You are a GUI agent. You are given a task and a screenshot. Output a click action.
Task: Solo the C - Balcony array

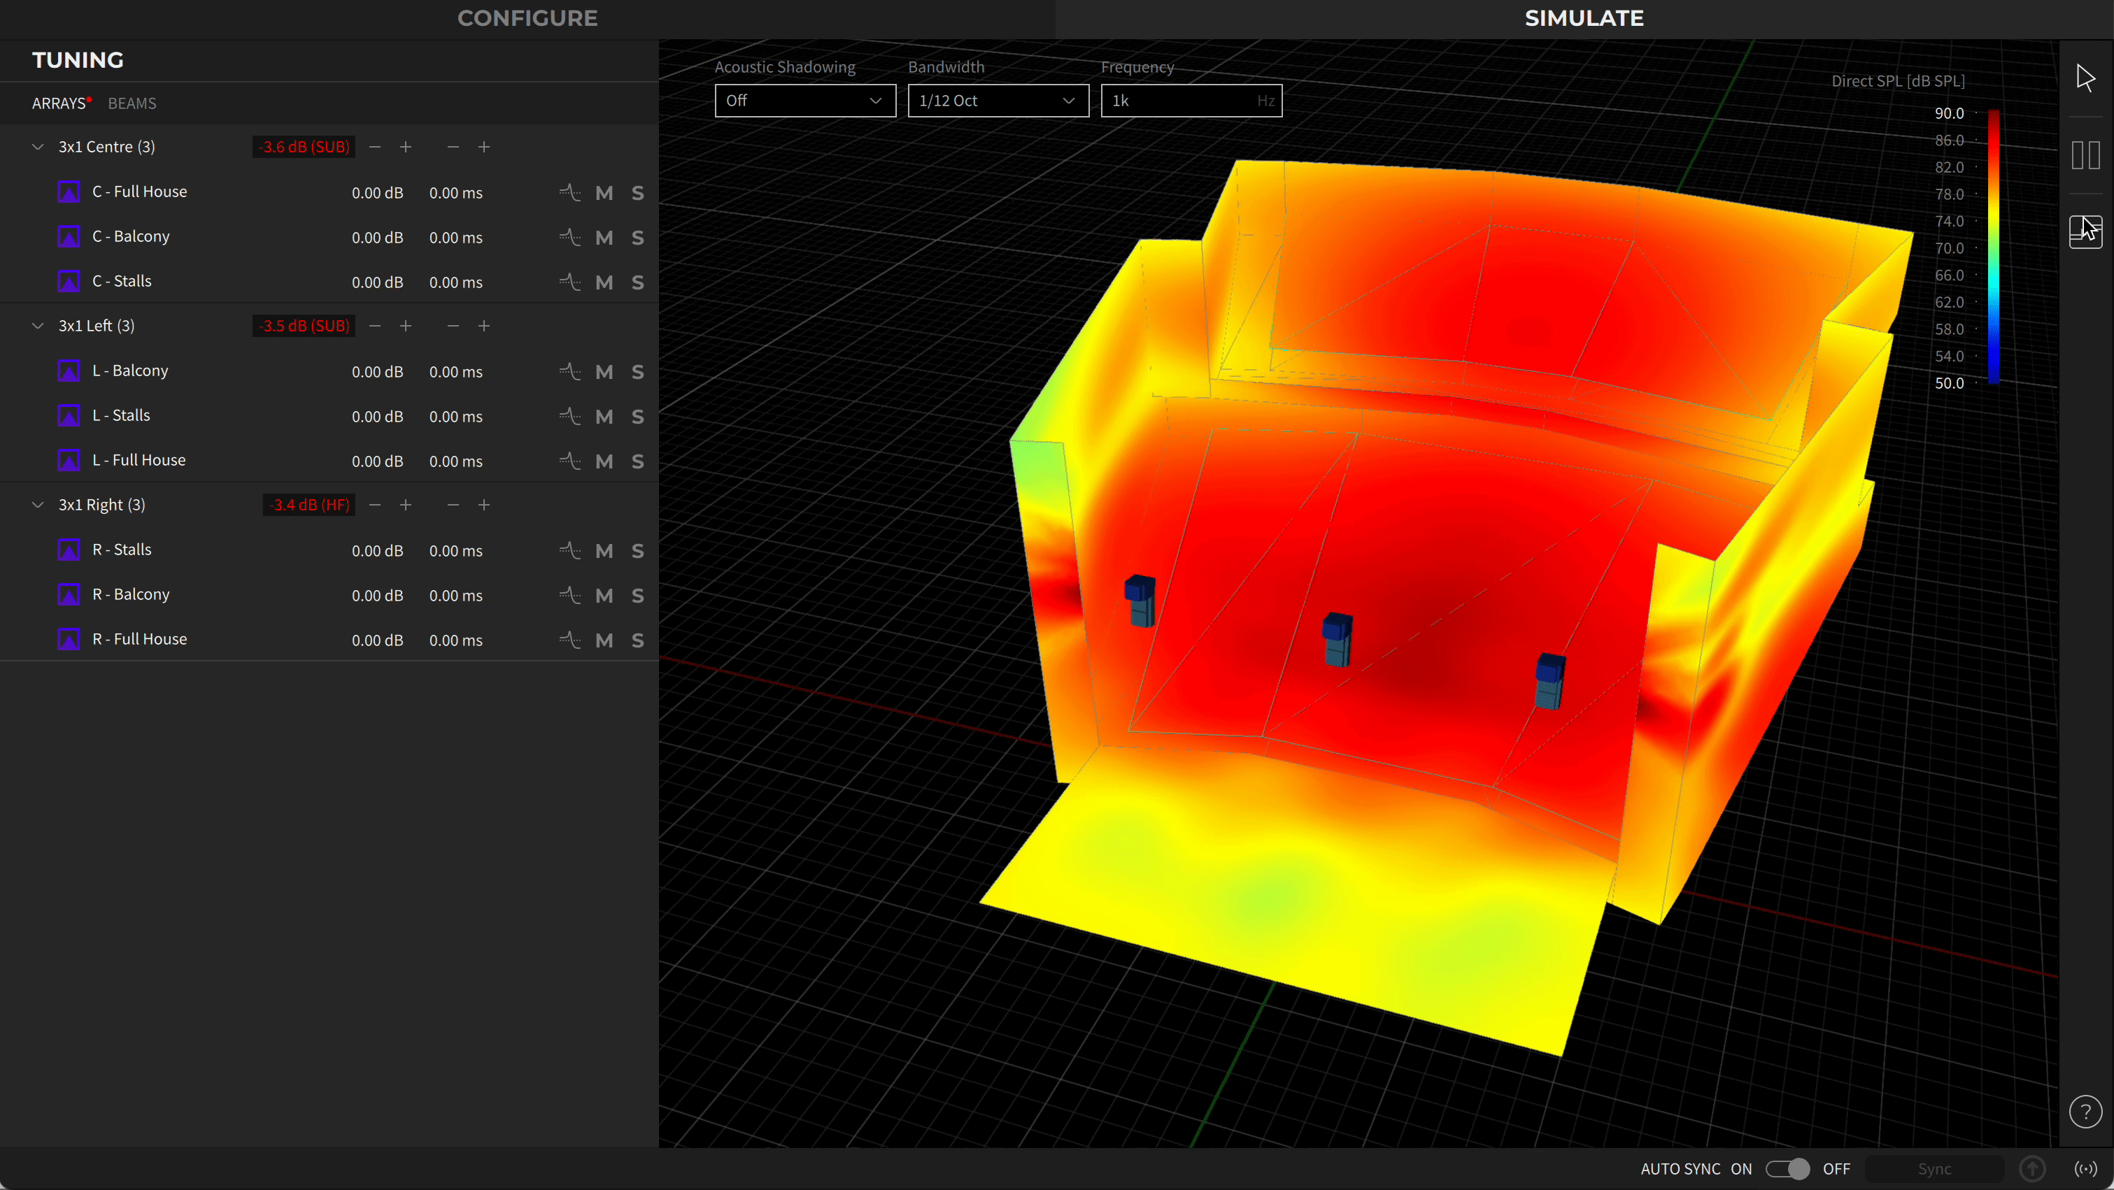(638, 238)
